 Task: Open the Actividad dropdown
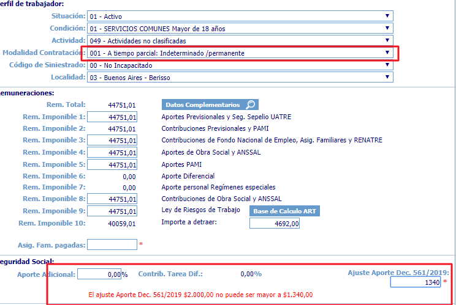pyautogui.click(x=240, y=40)
